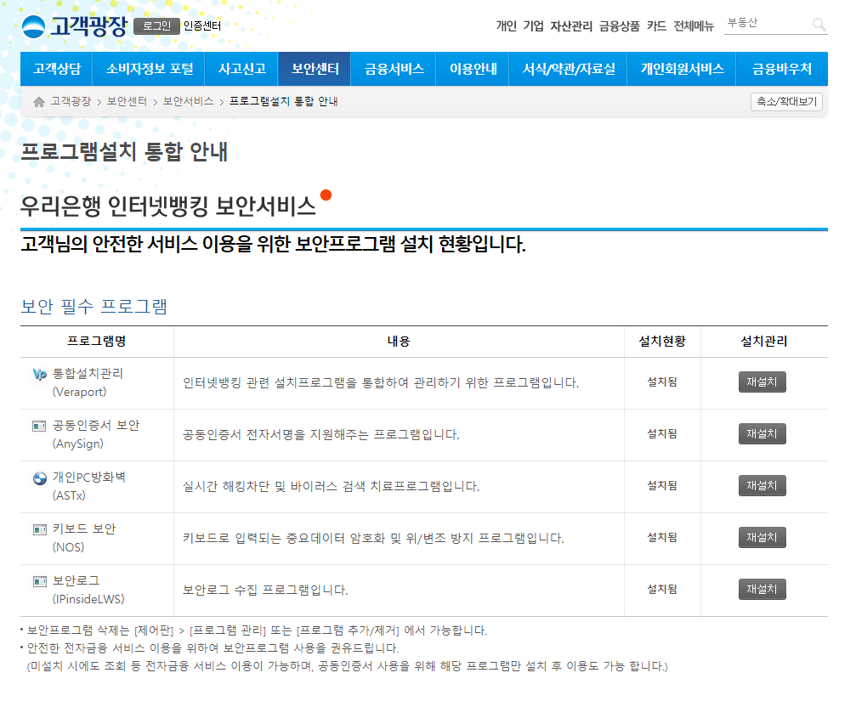Click the 프로그램명 column header
This screenshot has width=856, height=701.
tap(97, 342)
